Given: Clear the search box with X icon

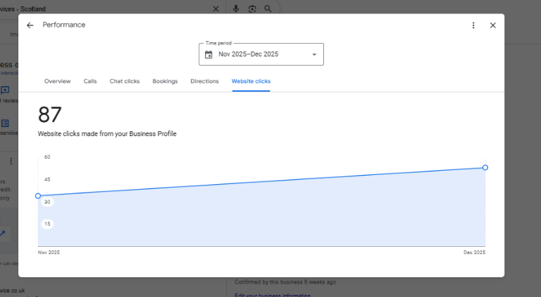Looking at the screenshot, I should [216, 8].
